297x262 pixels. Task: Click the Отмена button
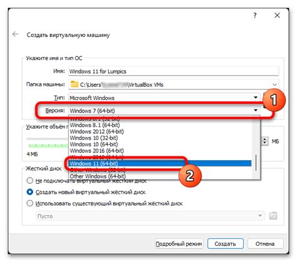pyautogui.click(x=265, y=244)
